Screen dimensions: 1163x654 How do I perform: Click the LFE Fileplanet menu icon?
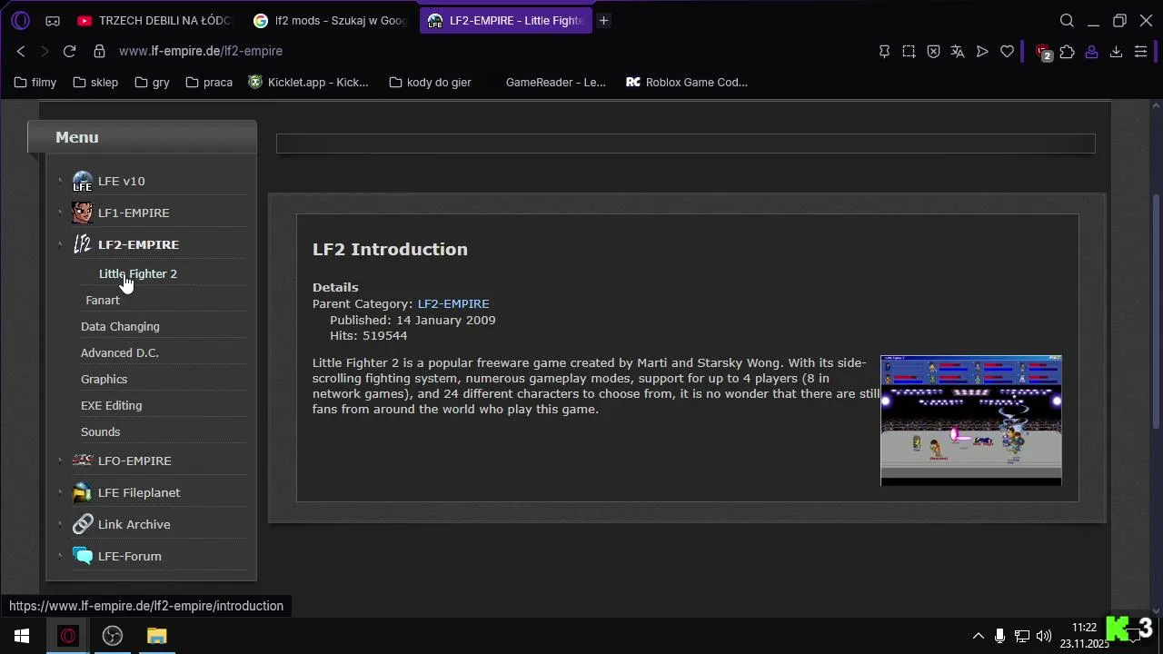[83, 492]
